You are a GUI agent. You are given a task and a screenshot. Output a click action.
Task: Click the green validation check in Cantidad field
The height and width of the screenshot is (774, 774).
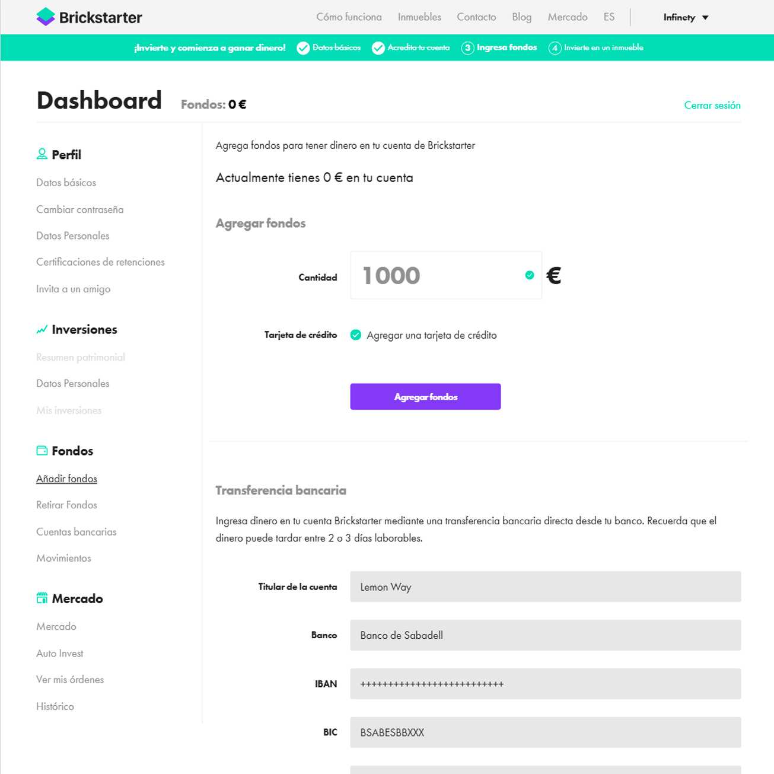pos(530,275)
